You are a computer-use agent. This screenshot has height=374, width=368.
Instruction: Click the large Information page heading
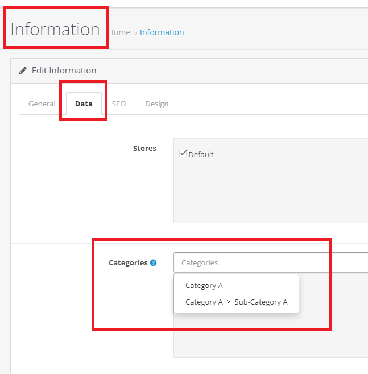point(55,29)
